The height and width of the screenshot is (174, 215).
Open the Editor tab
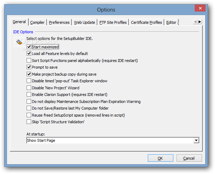[171, 22]
